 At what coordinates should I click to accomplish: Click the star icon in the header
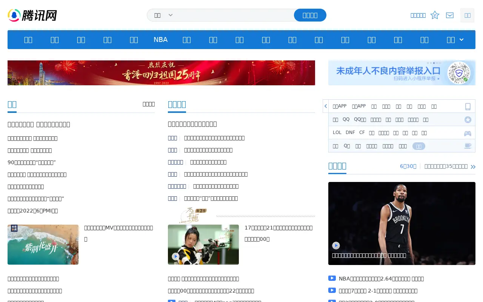435,15
